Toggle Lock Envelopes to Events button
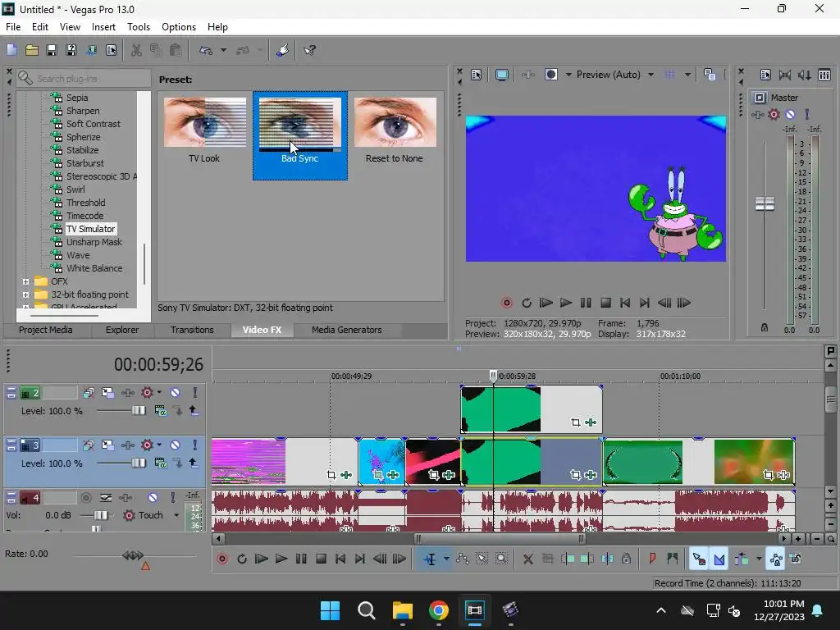840x630 pixels. coord(776,559)
